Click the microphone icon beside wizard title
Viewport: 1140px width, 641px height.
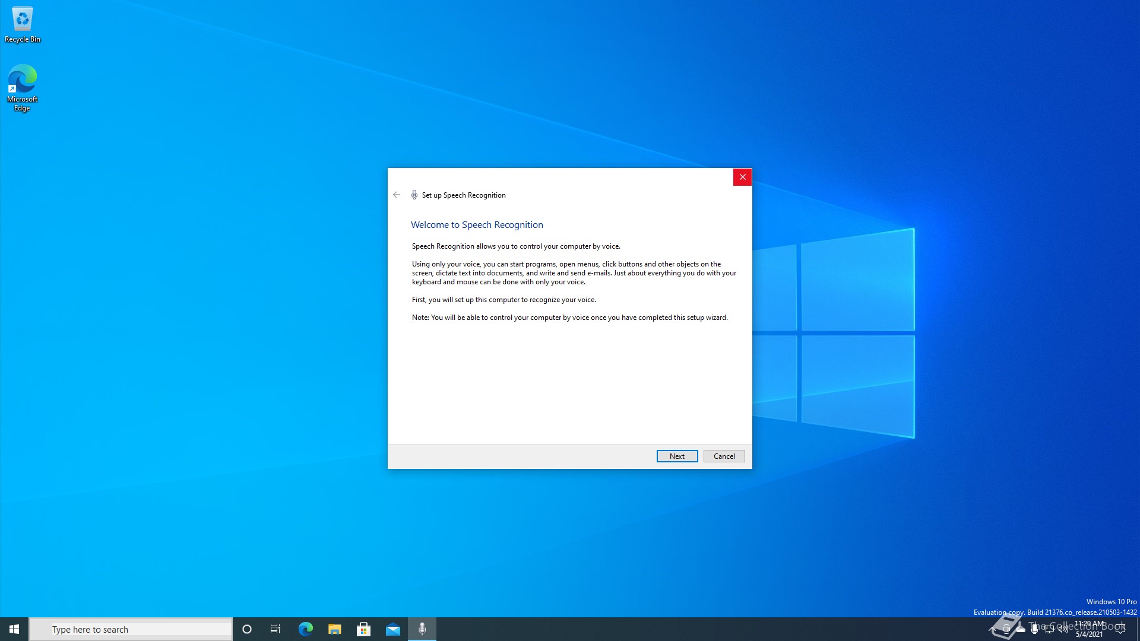[414, 195]
